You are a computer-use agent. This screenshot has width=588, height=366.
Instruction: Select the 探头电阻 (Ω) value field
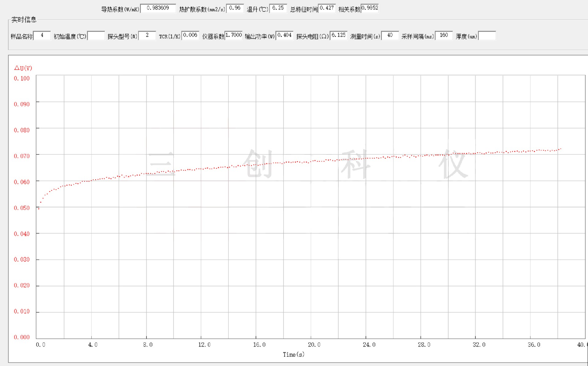(338, 36)
